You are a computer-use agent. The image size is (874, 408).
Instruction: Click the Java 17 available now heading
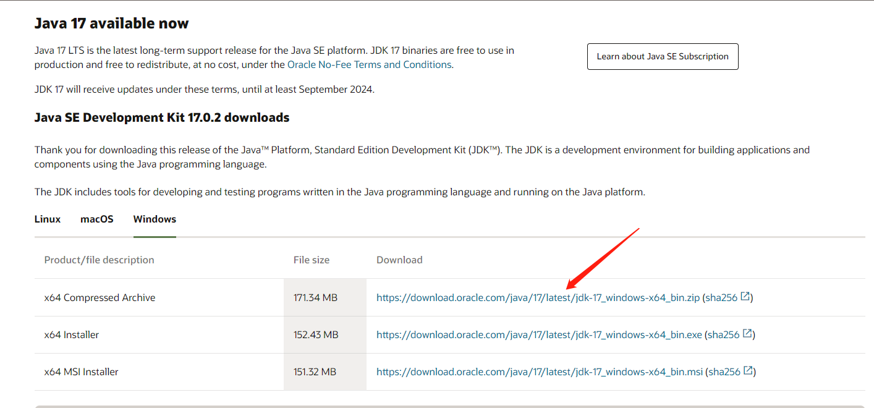(111, 23)
